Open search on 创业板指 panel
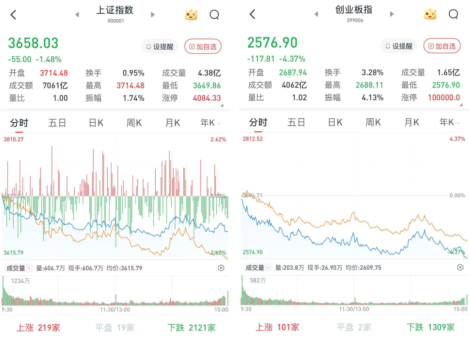Image resolution: width=469 pixels, height=338 pixels. click(453, 14)
